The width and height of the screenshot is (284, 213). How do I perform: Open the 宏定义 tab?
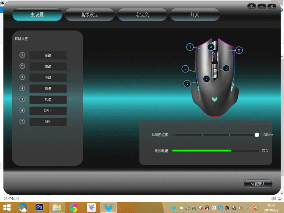click(x=142, y=15)
